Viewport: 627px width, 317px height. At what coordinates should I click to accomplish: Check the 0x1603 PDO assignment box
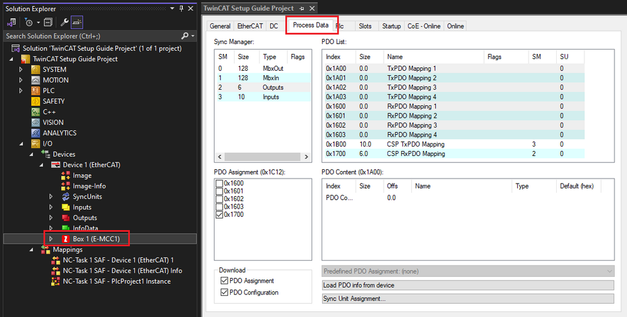pos(219,207)
